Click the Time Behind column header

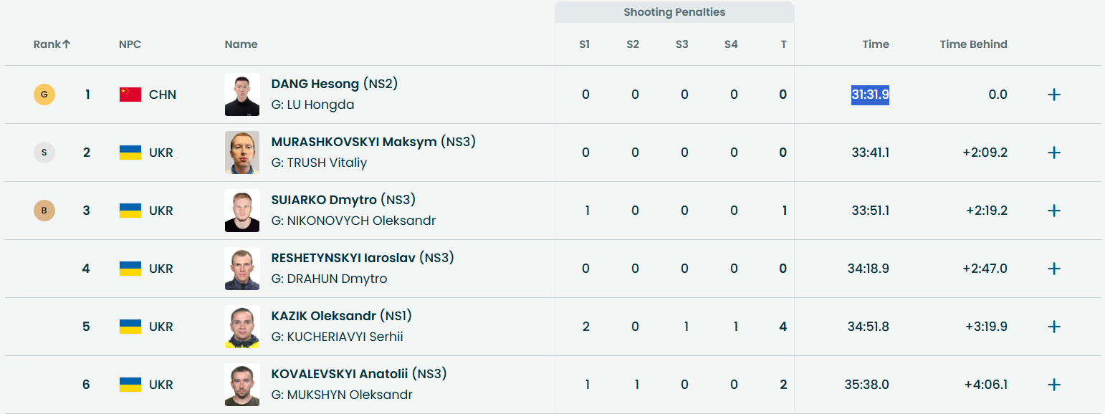click(x=973, y=44)
